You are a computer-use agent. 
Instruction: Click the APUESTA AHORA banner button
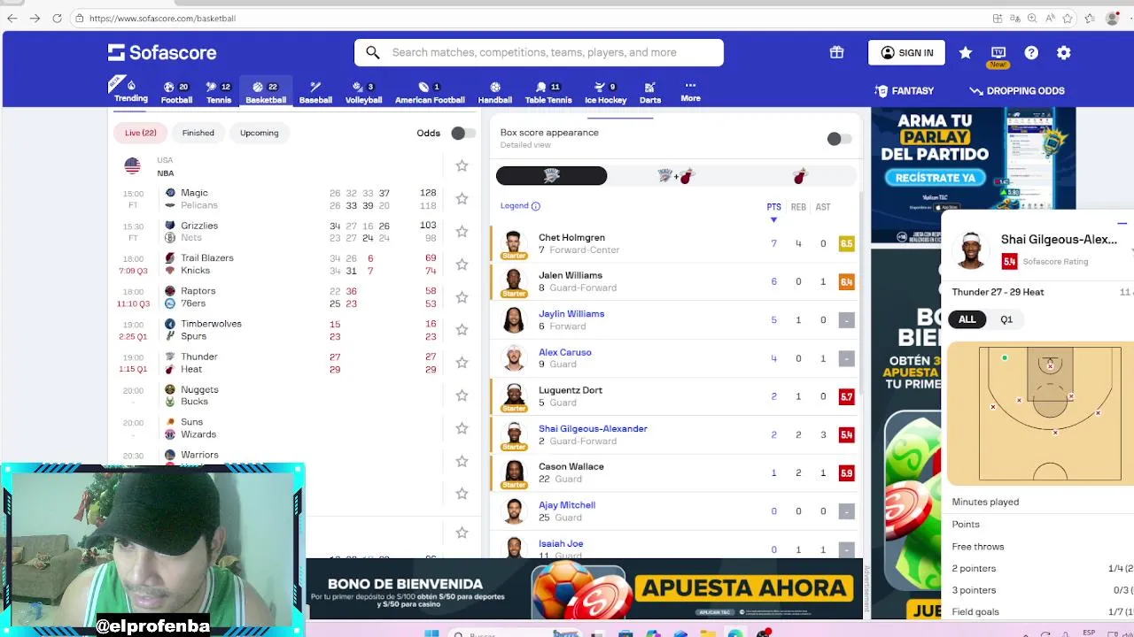coord(744,587)
